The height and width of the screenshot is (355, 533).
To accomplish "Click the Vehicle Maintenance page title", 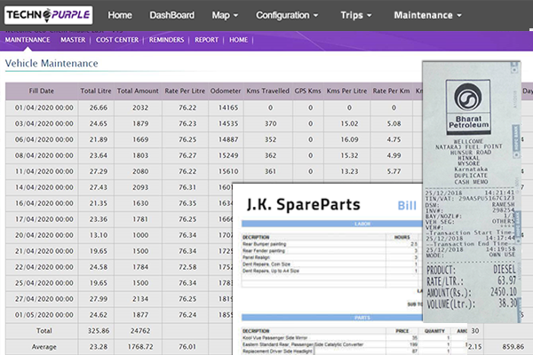I will coord(52,64).
